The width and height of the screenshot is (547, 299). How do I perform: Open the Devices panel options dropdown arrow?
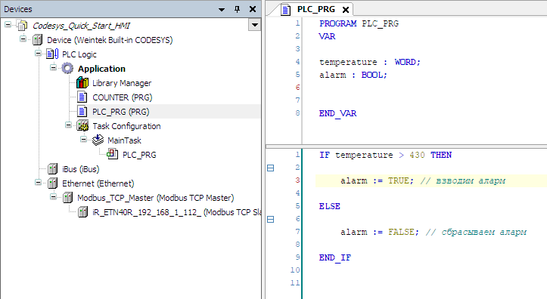[222, 9]
